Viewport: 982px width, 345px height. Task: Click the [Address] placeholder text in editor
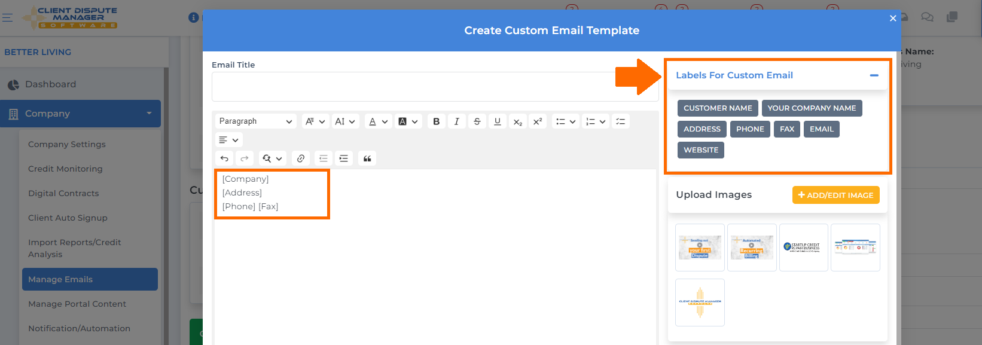242,193
